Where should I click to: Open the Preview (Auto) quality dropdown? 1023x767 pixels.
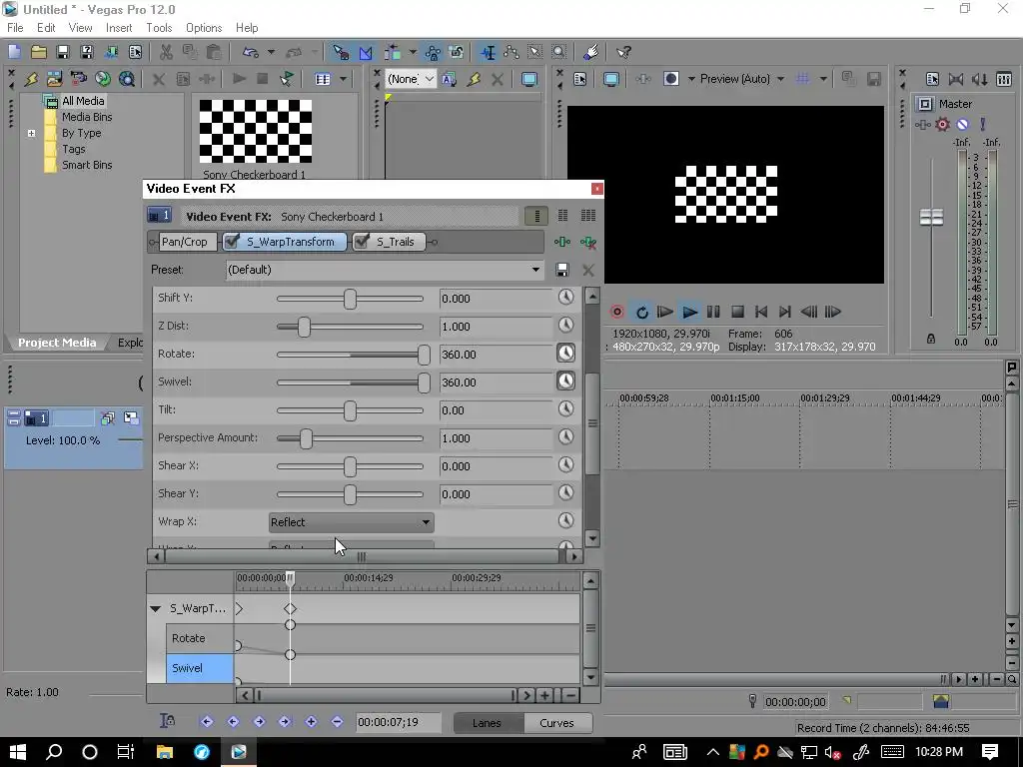[742, 79]
